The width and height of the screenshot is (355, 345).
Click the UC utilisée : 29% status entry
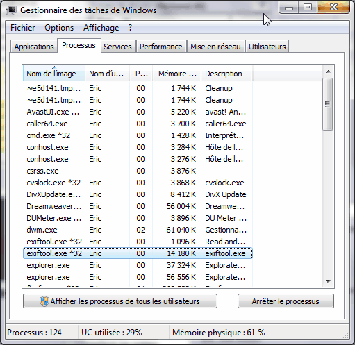[111, 333]
